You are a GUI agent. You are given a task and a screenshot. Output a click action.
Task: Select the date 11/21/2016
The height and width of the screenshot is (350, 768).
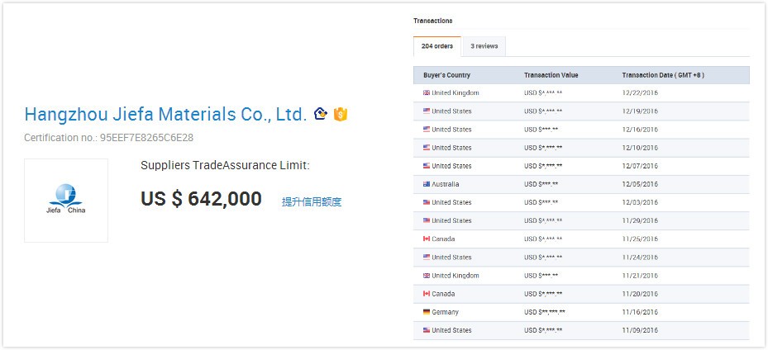pos(640,276)
